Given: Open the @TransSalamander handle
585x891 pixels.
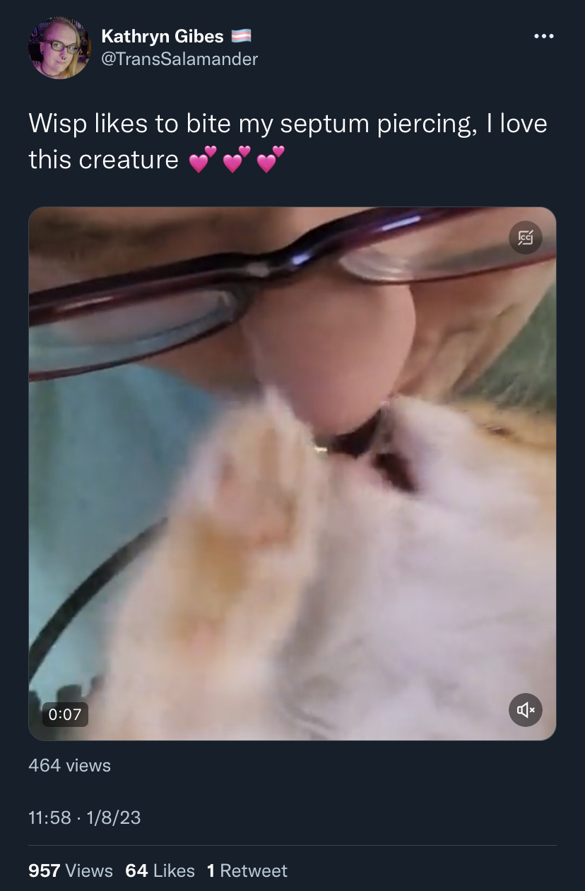Looking at the screenshot, I should [179, 59].
